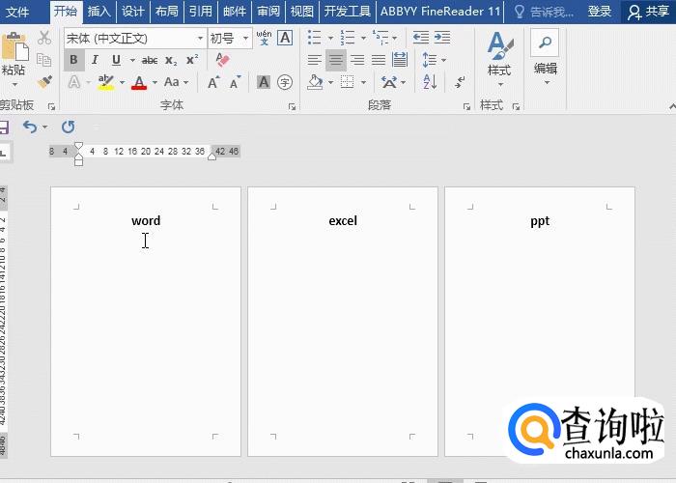Switch to the 插入 ribbon tab
This screenshot has width=676, height=483.
99,12
